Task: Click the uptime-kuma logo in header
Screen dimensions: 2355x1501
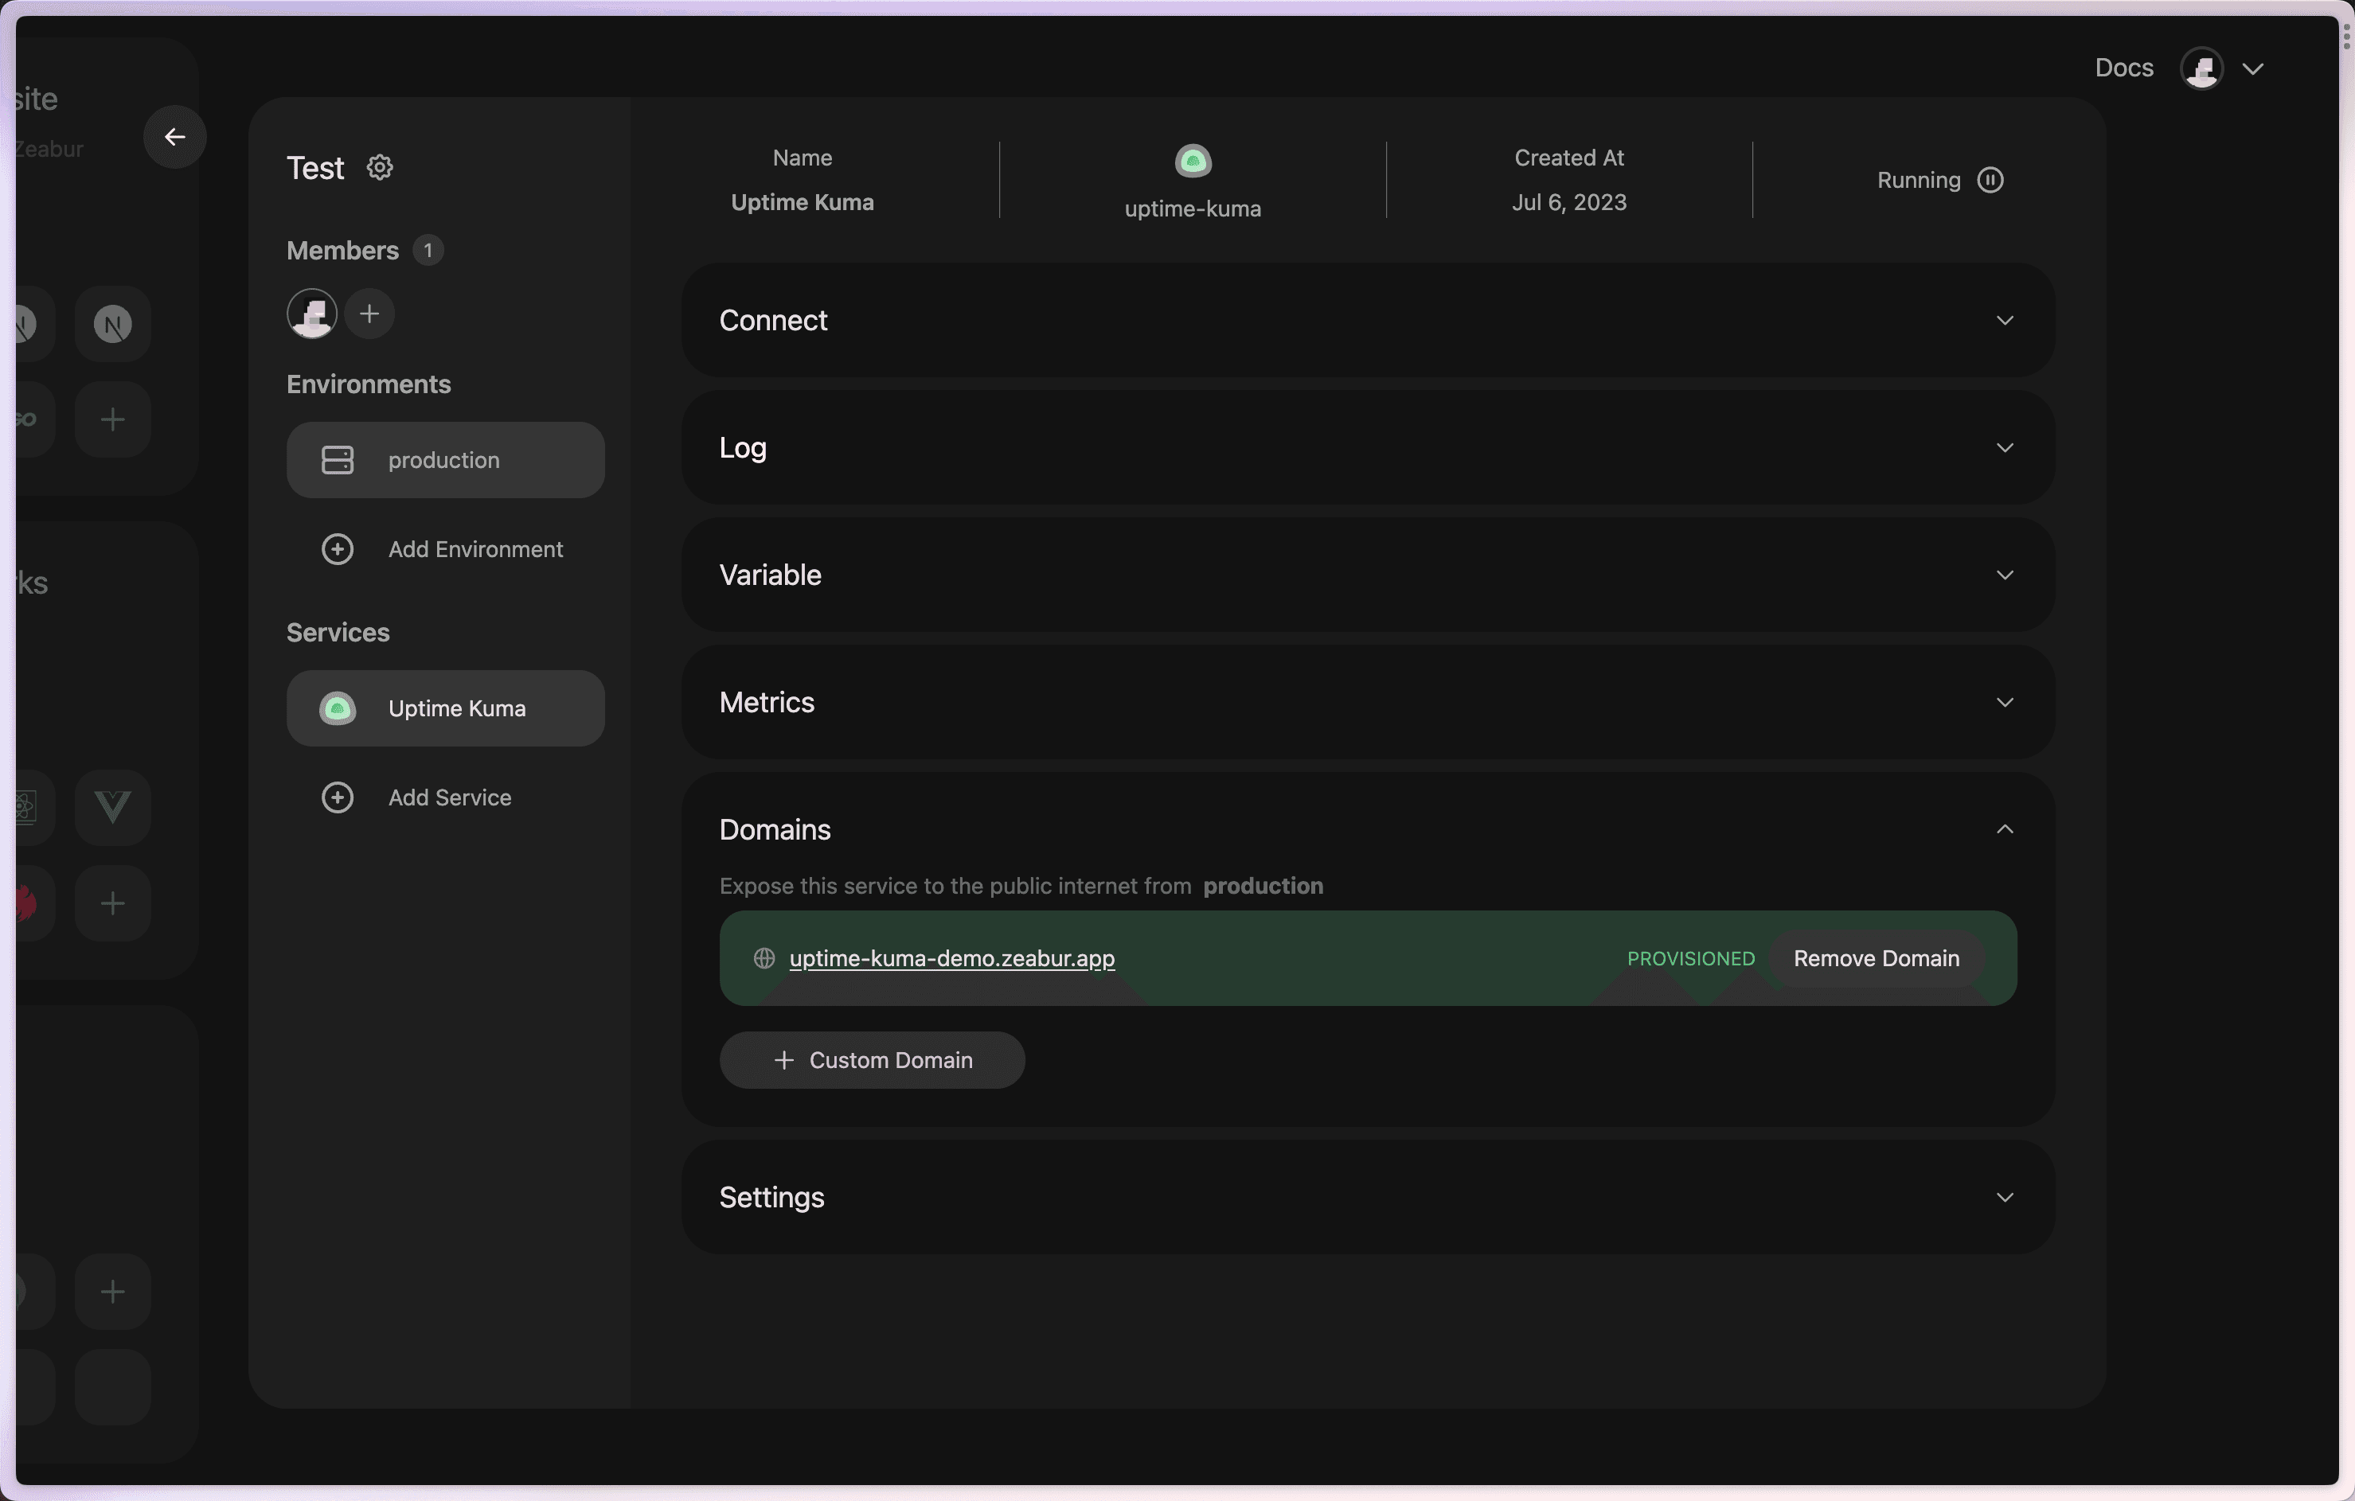Action: (x=1192, y=161)
